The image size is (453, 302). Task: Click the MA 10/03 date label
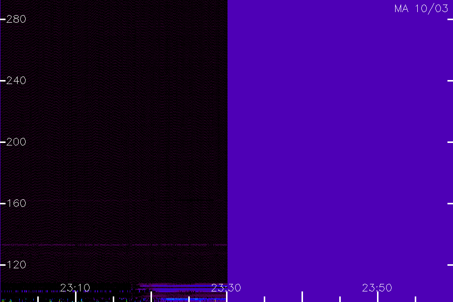pyautogui.click(x=421, y=9)
